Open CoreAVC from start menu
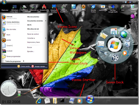Screen dimensions: 139x105 [8, 45]
